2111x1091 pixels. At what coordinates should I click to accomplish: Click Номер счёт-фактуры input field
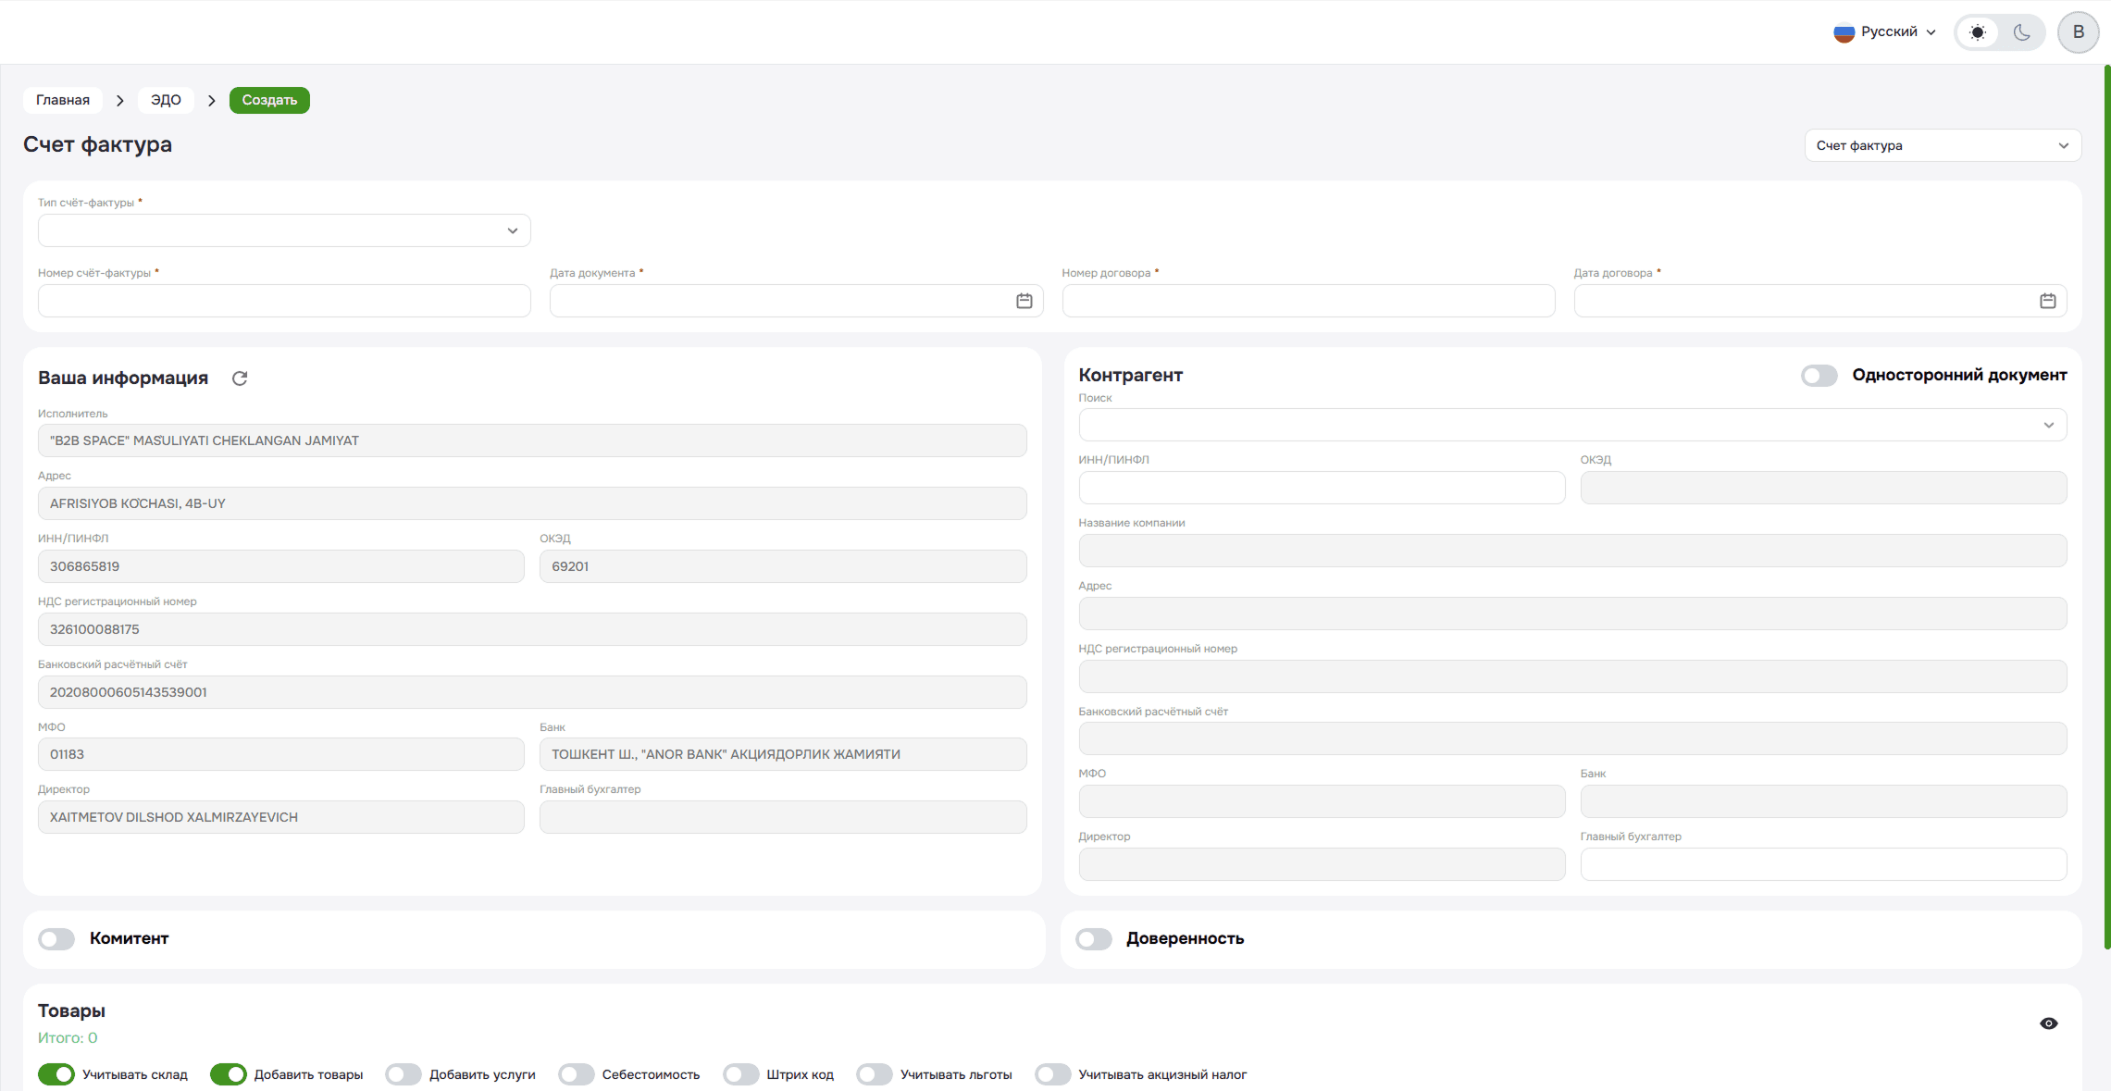[284, 301]
